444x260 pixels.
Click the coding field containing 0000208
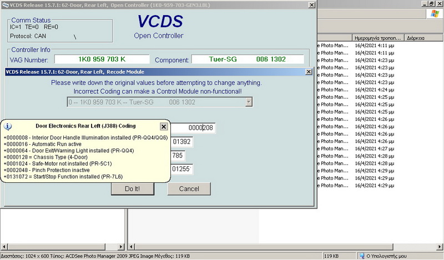point(193,128)
